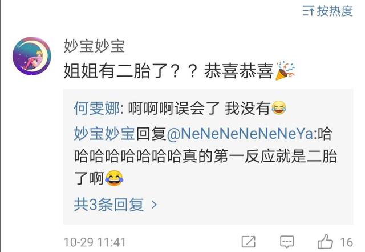Tap the party popper emoji
The image size is (365, 252).
click(x=285, y=71)
